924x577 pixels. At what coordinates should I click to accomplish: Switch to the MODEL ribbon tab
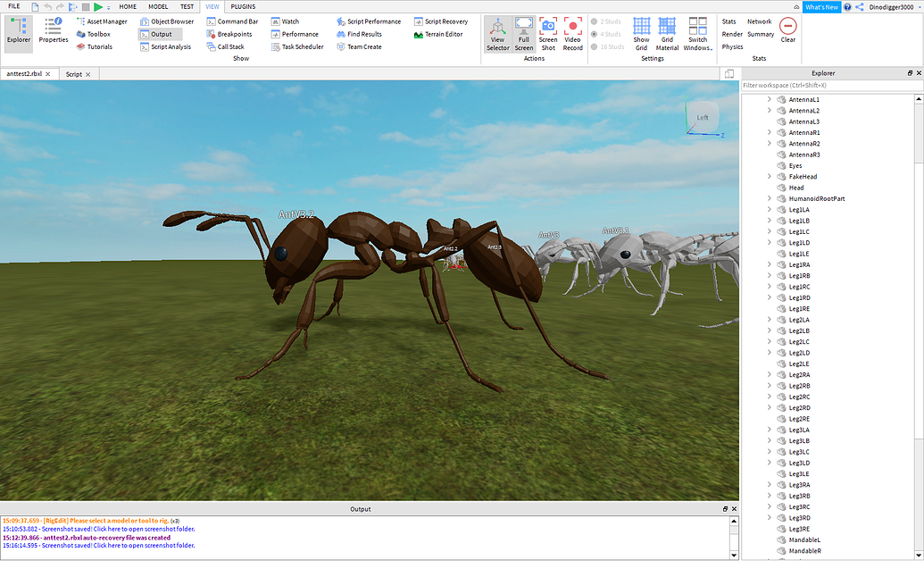158,5
